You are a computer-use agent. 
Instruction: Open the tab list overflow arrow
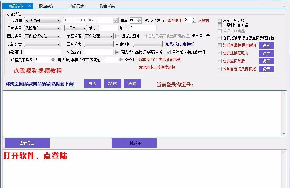coord(284,6)
